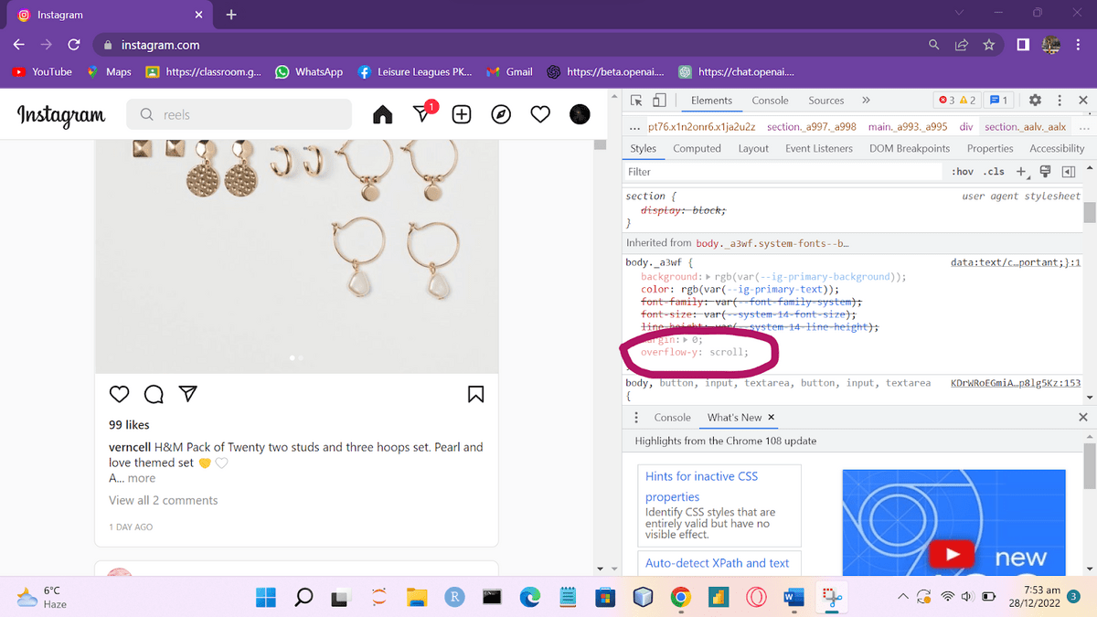Viewport: 1097px width, 617px height.
Task: Open the tab search dropdown arrow
Action: point(959,13)
